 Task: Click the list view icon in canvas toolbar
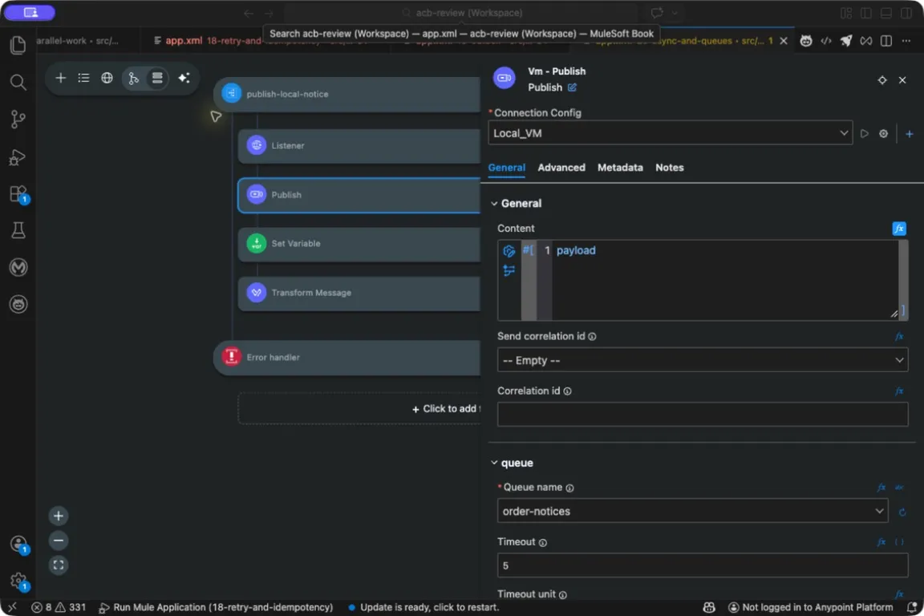pyautogui.click(x=83, y=78)
